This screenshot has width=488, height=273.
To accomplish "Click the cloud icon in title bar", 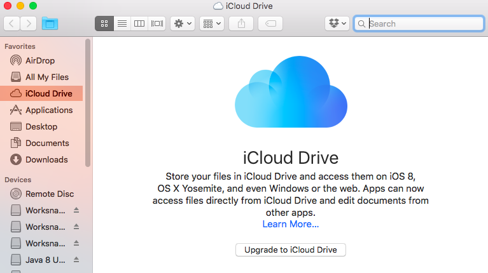I will (x=218, y=6).
